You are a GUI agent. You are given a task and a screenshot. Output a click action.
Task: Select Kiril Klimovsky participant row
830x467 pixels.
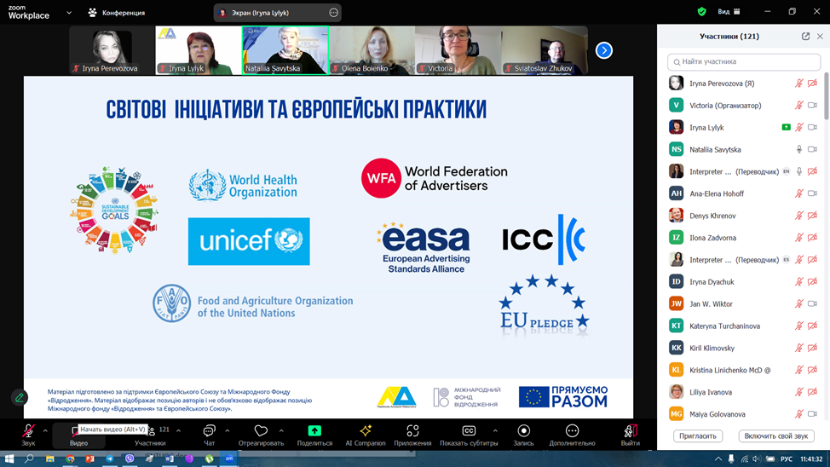coord(744,348)
